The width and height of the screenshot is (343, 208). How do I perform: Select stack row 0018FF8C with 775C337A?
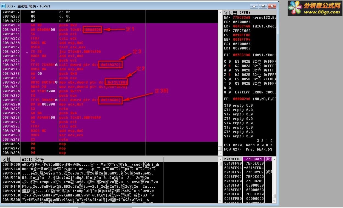click(x=248, y=159)
